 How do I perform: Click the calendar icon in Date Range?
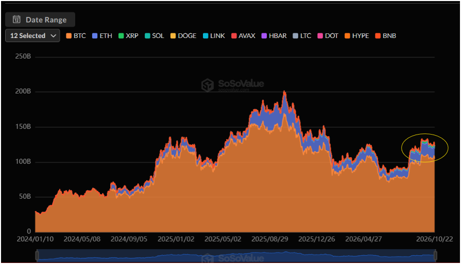coord(16,20)
